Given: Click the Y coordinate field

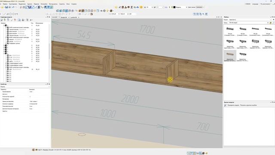Looking at the screenshot, I should click(122, 14).
